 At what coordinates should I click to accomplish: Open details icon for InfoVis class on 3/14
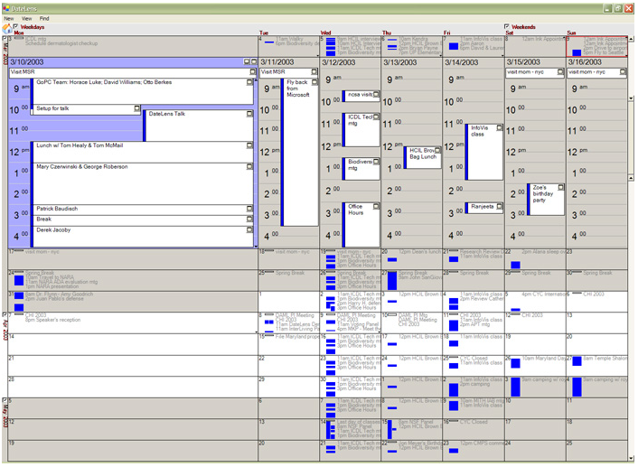pyautogui.click(x=499, y=127)
